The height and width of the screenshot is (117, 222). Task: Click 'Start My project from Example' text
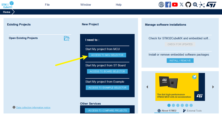pyautogui.click(x=105, y=82)
